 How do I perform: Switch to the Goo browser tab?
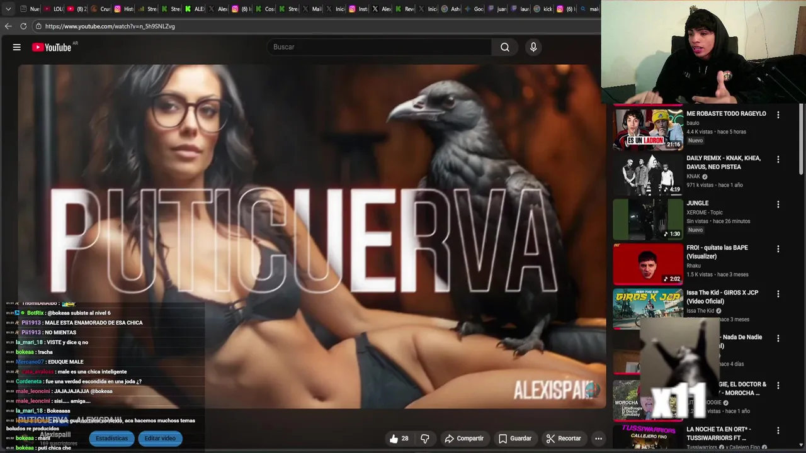474,9
